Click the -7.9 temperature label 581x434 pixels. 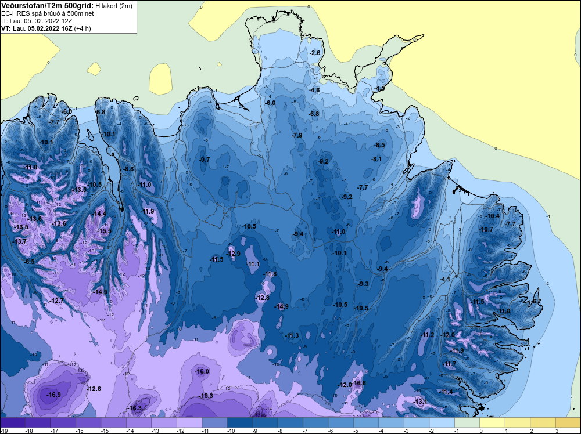pyautogui.click(x=297, y=135)
